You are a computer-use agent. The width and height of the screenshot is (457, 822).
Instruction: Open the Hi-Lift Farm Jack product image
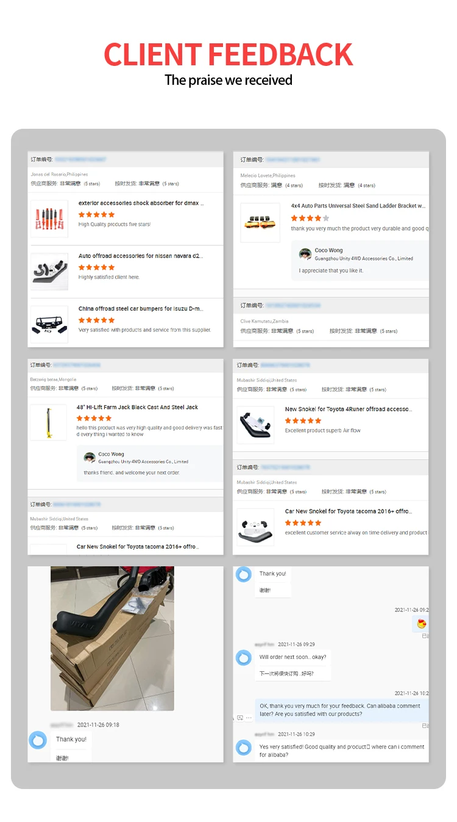point(48,422)
